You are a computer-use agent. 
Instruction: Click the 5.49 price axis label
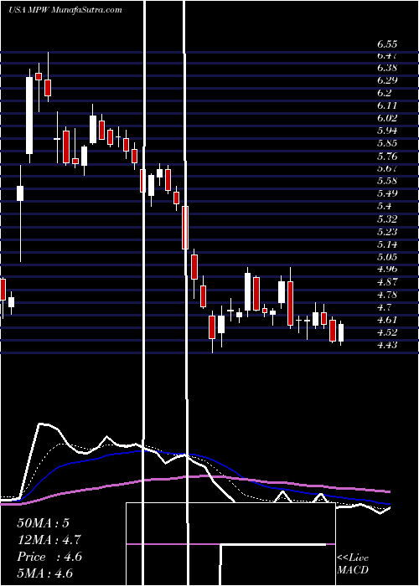point(387,193)
